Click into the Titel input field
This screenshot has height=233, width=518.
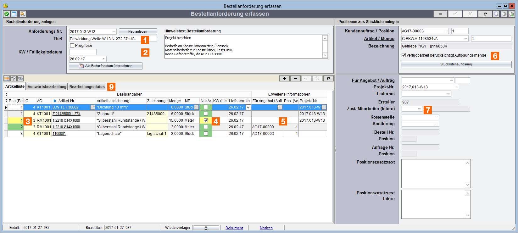click(113, 39)
